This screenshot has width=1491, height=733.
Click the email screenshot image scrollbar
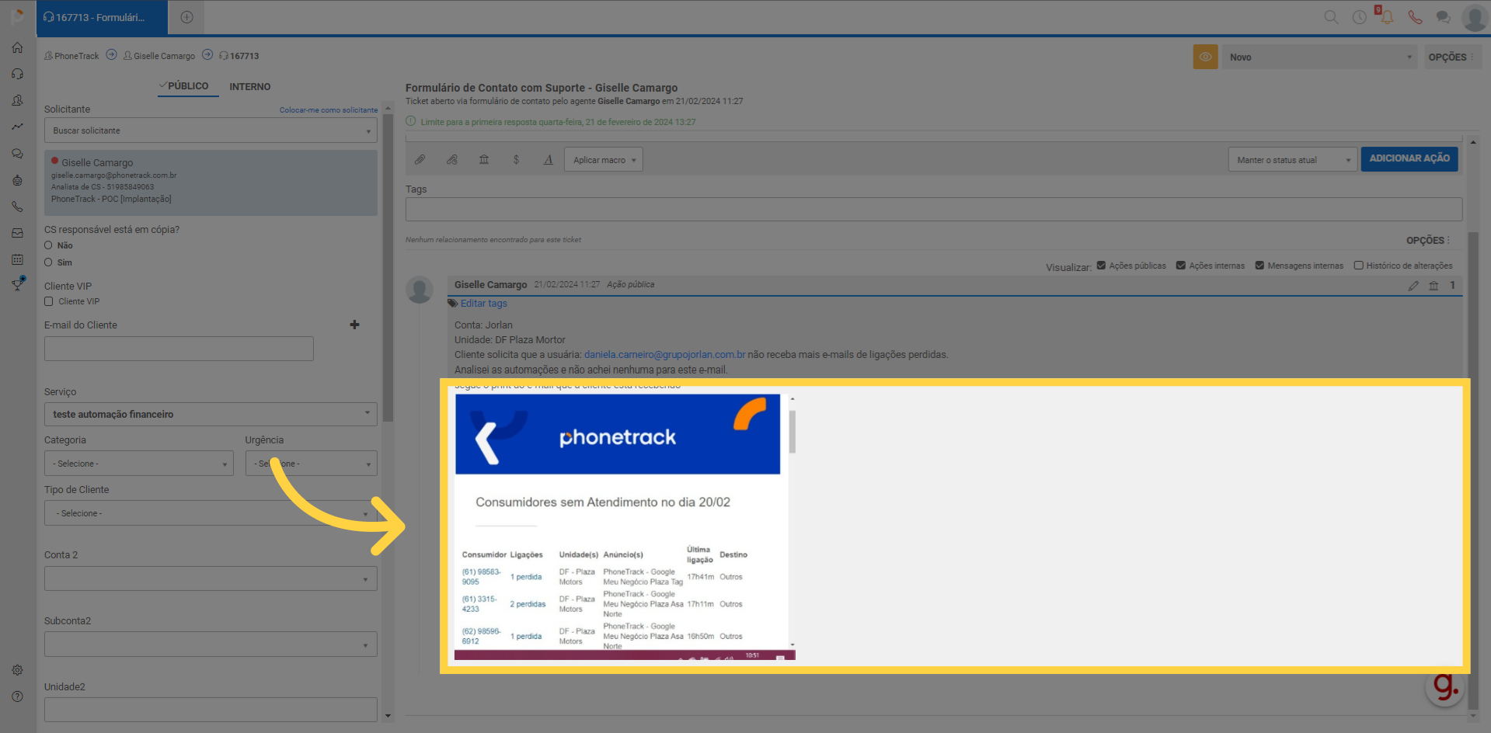(793, 431)
